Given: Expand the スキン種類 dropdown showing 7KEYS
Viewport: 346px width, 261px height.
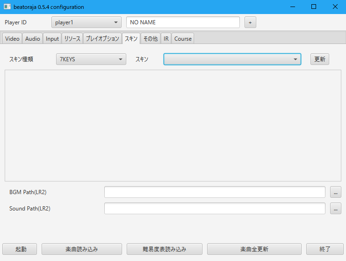Looking at the screenshot, I should [x=91, y=59].
